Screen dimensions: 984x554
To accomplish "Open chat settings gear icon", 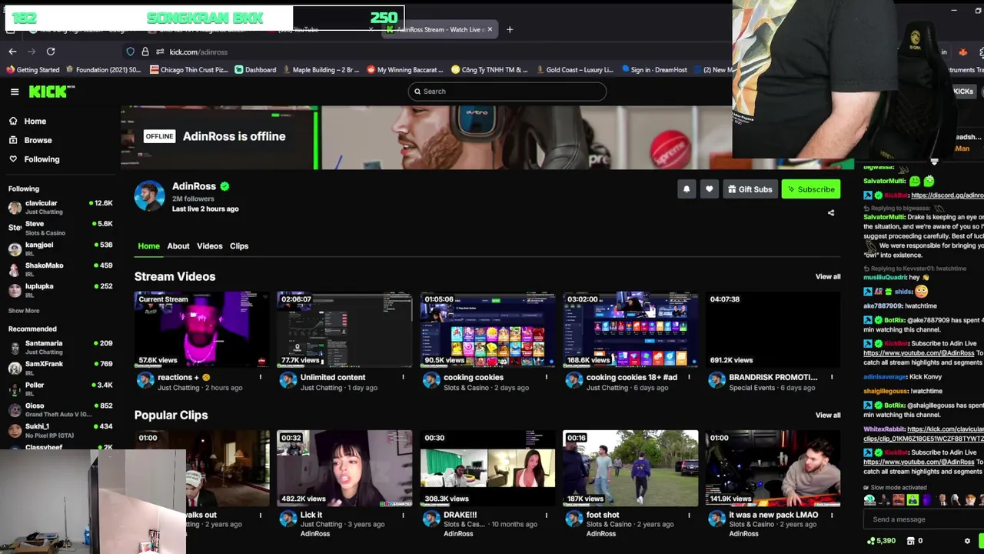I will pos(967,541).
